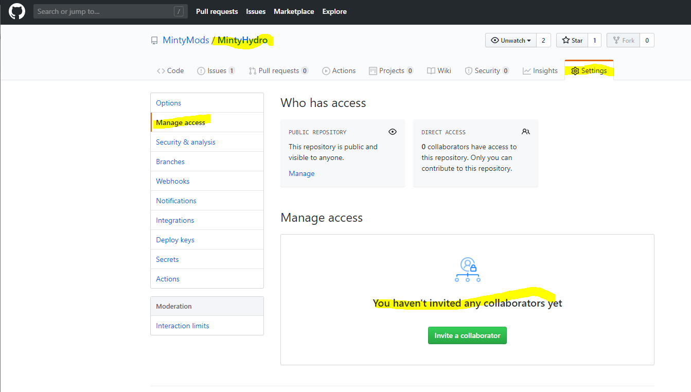
Task: Click the Manage link under Public Repository
Action: tap(302, 173)
